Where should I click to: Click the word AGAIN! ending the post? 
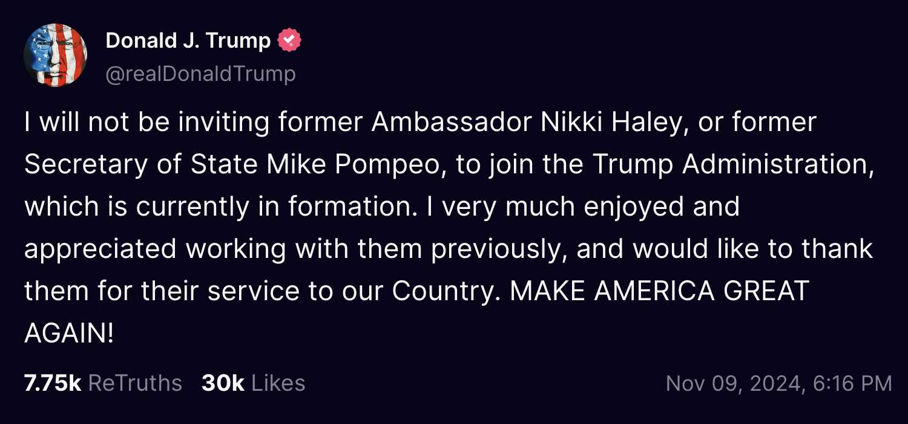click(x=69, y=333)
